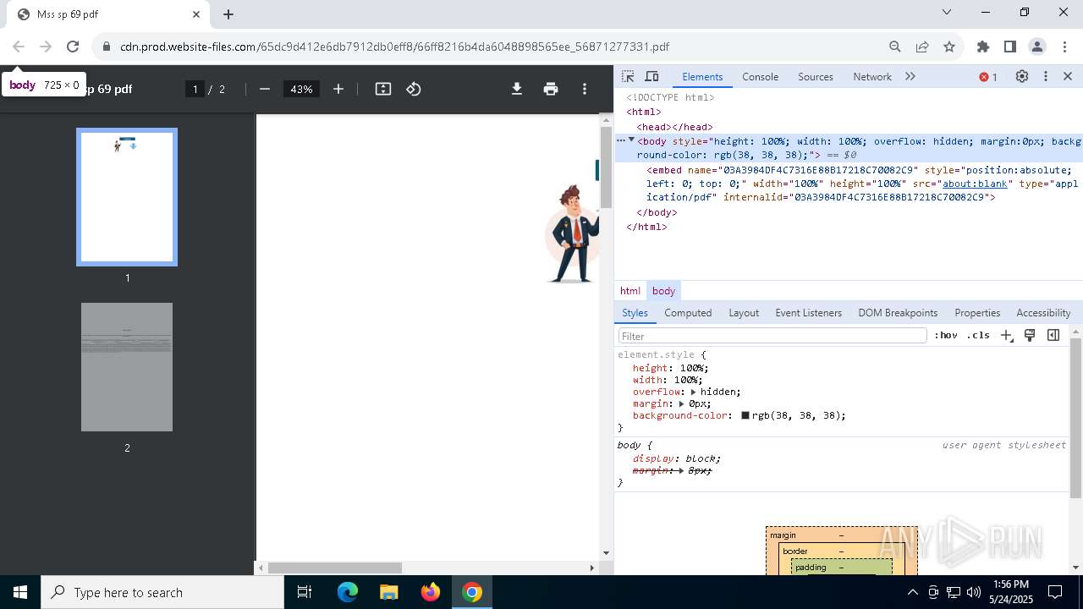
Task: Add a new style rule
Action: [x=1006, y=336]
